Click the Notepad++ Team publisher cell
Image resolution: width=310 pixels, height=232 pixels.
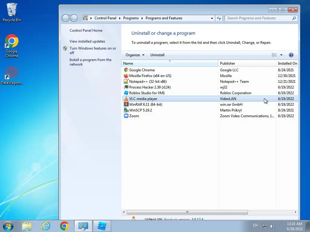[x=234, y=82]
